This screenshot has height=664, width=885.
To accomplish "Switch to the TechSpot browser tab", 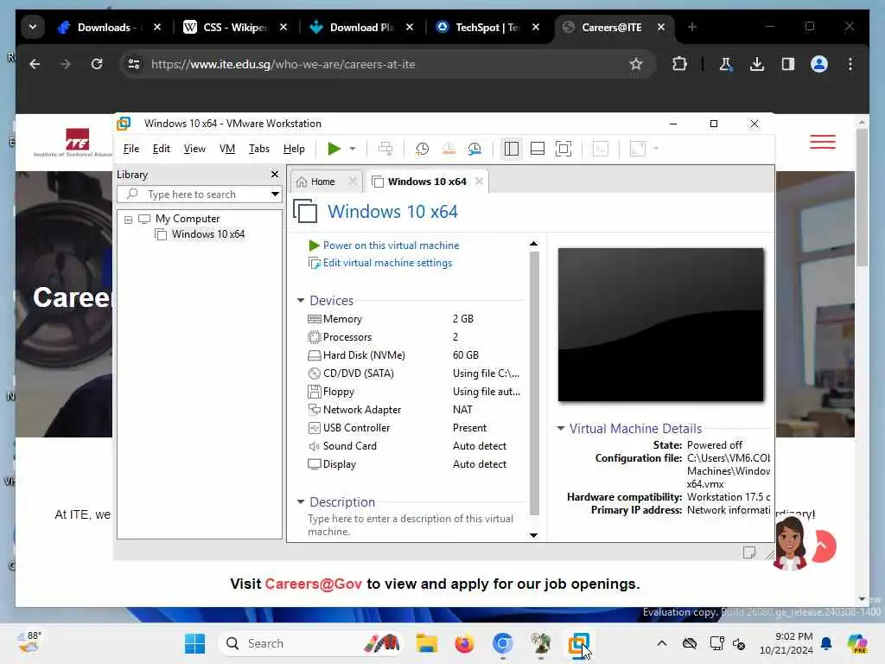I will (x=487, y=27).
